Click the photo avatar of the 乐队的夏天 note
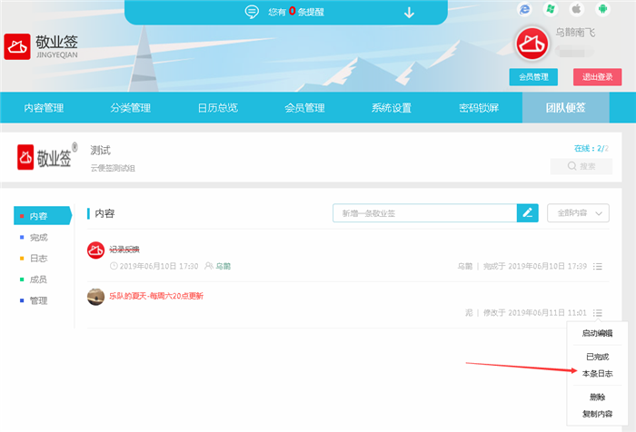This screenshot has height=432, width=636. pos(95,297)
